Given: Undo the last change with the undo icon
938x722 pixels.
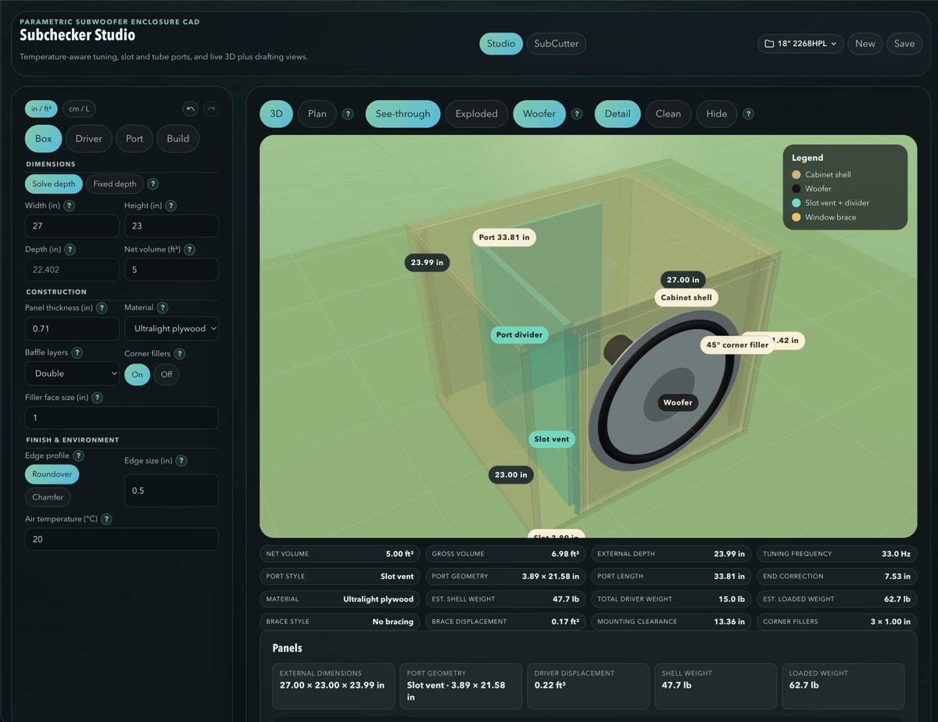Looking at the screenshot, I should (x=190, y=109).
